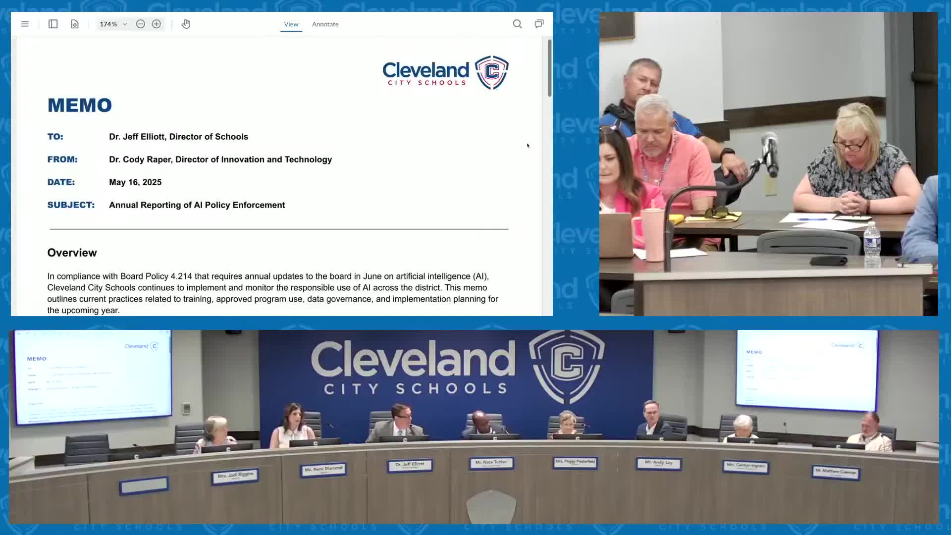Click the 174% zoom percentage field
Image resolution: width=951 pixels, height=535 pixels.
[108, 24]
